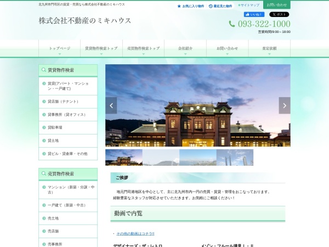Click the magnifier icon beside 賃貸物件検索
329x247 pixels.
[44, 70]
